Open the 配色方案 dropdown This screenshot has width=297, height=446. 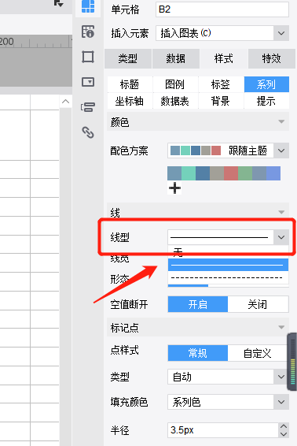[x=228, y=151]
